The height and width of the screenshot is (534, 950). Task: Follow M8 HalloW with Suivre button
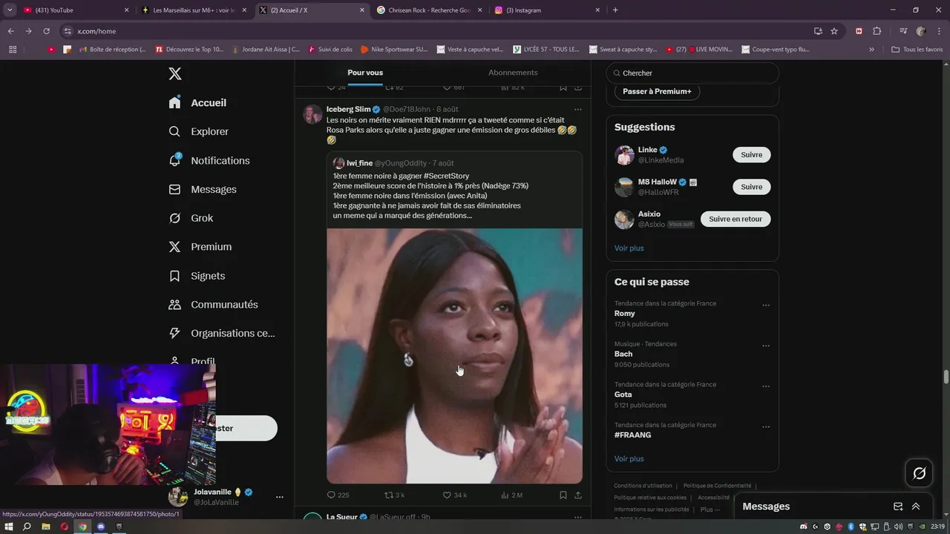751,187
